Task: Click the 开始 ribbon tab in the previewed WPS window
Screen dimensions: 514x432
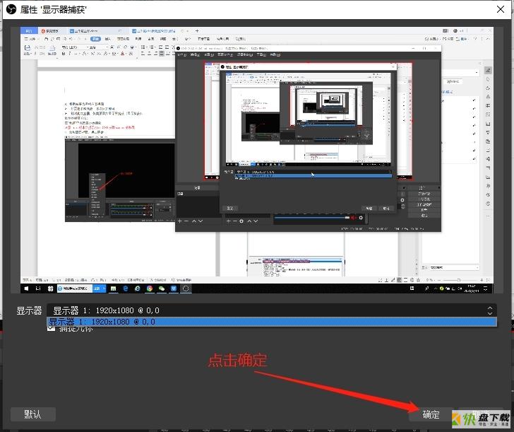Action: [95, 39]
